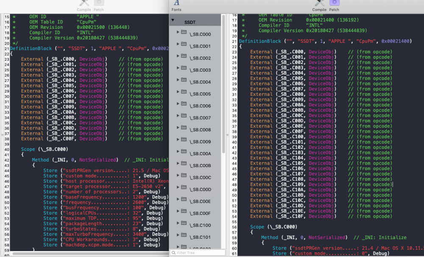Click left window's horizontal scrollbar
Viewport: 424px width, 257px height.
tap(91, 254)
